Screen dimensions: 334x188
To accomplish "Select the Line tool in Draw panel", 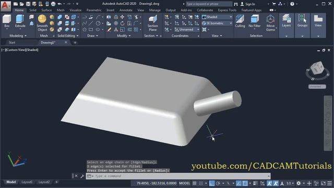I will pyautogui.click(x=91, y=23).
